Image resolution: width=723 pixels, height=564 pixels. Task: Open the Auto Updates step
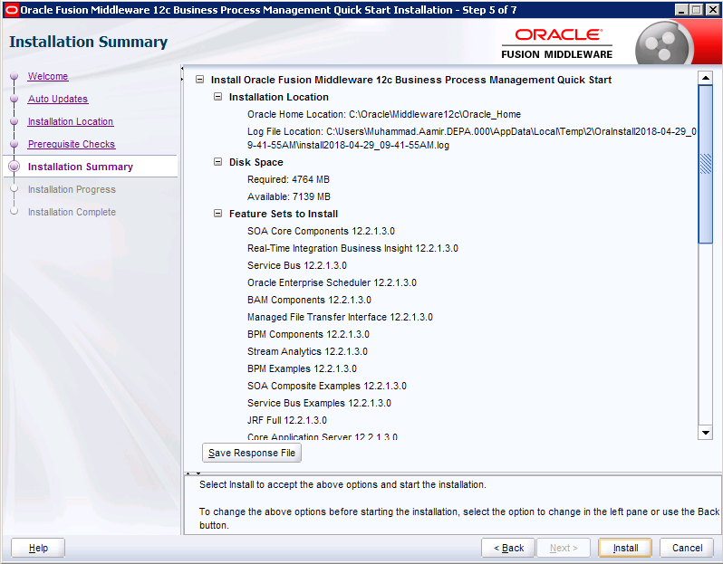coord(58,99)
